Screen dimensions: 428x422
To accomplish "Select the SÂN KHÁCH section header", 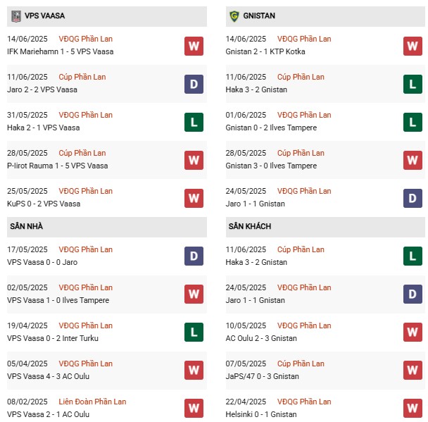I will point(249,226).
